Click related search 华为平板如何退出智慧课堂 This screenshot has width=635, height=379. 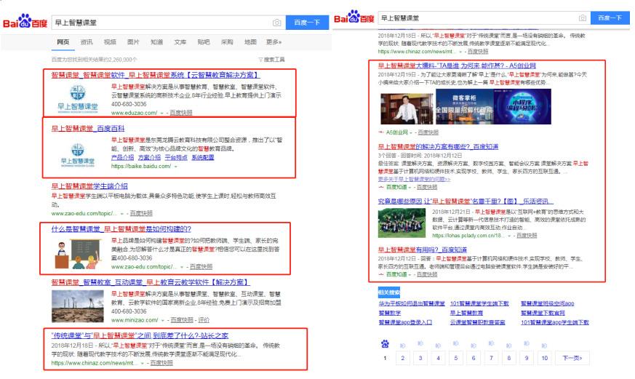[412, 303]
